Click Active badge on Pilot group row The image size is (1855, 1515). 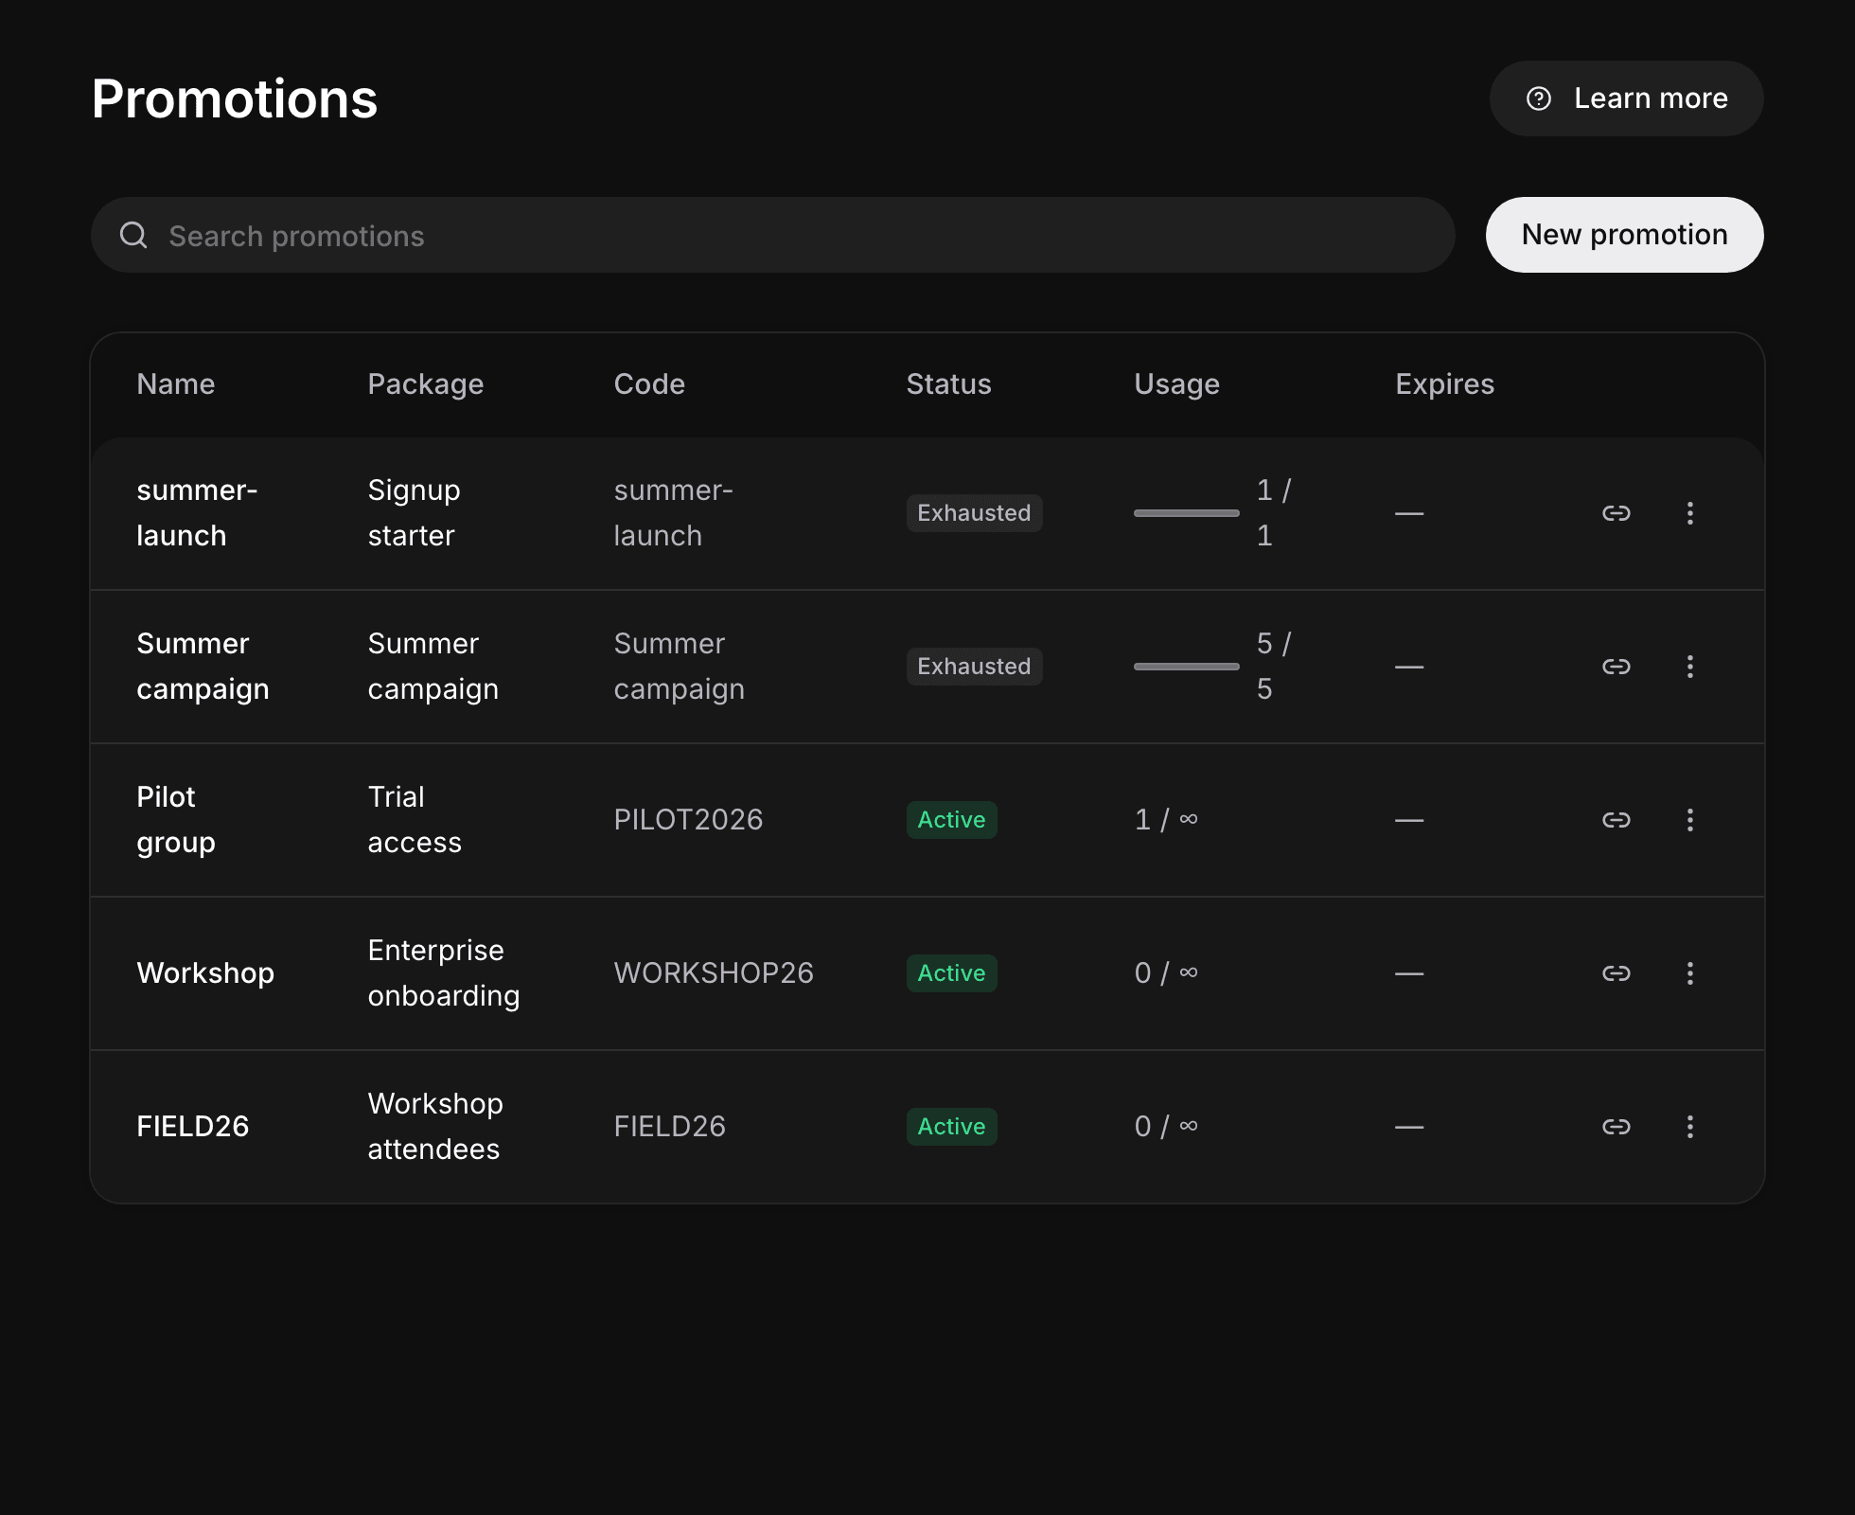click(x=951, y=820)
